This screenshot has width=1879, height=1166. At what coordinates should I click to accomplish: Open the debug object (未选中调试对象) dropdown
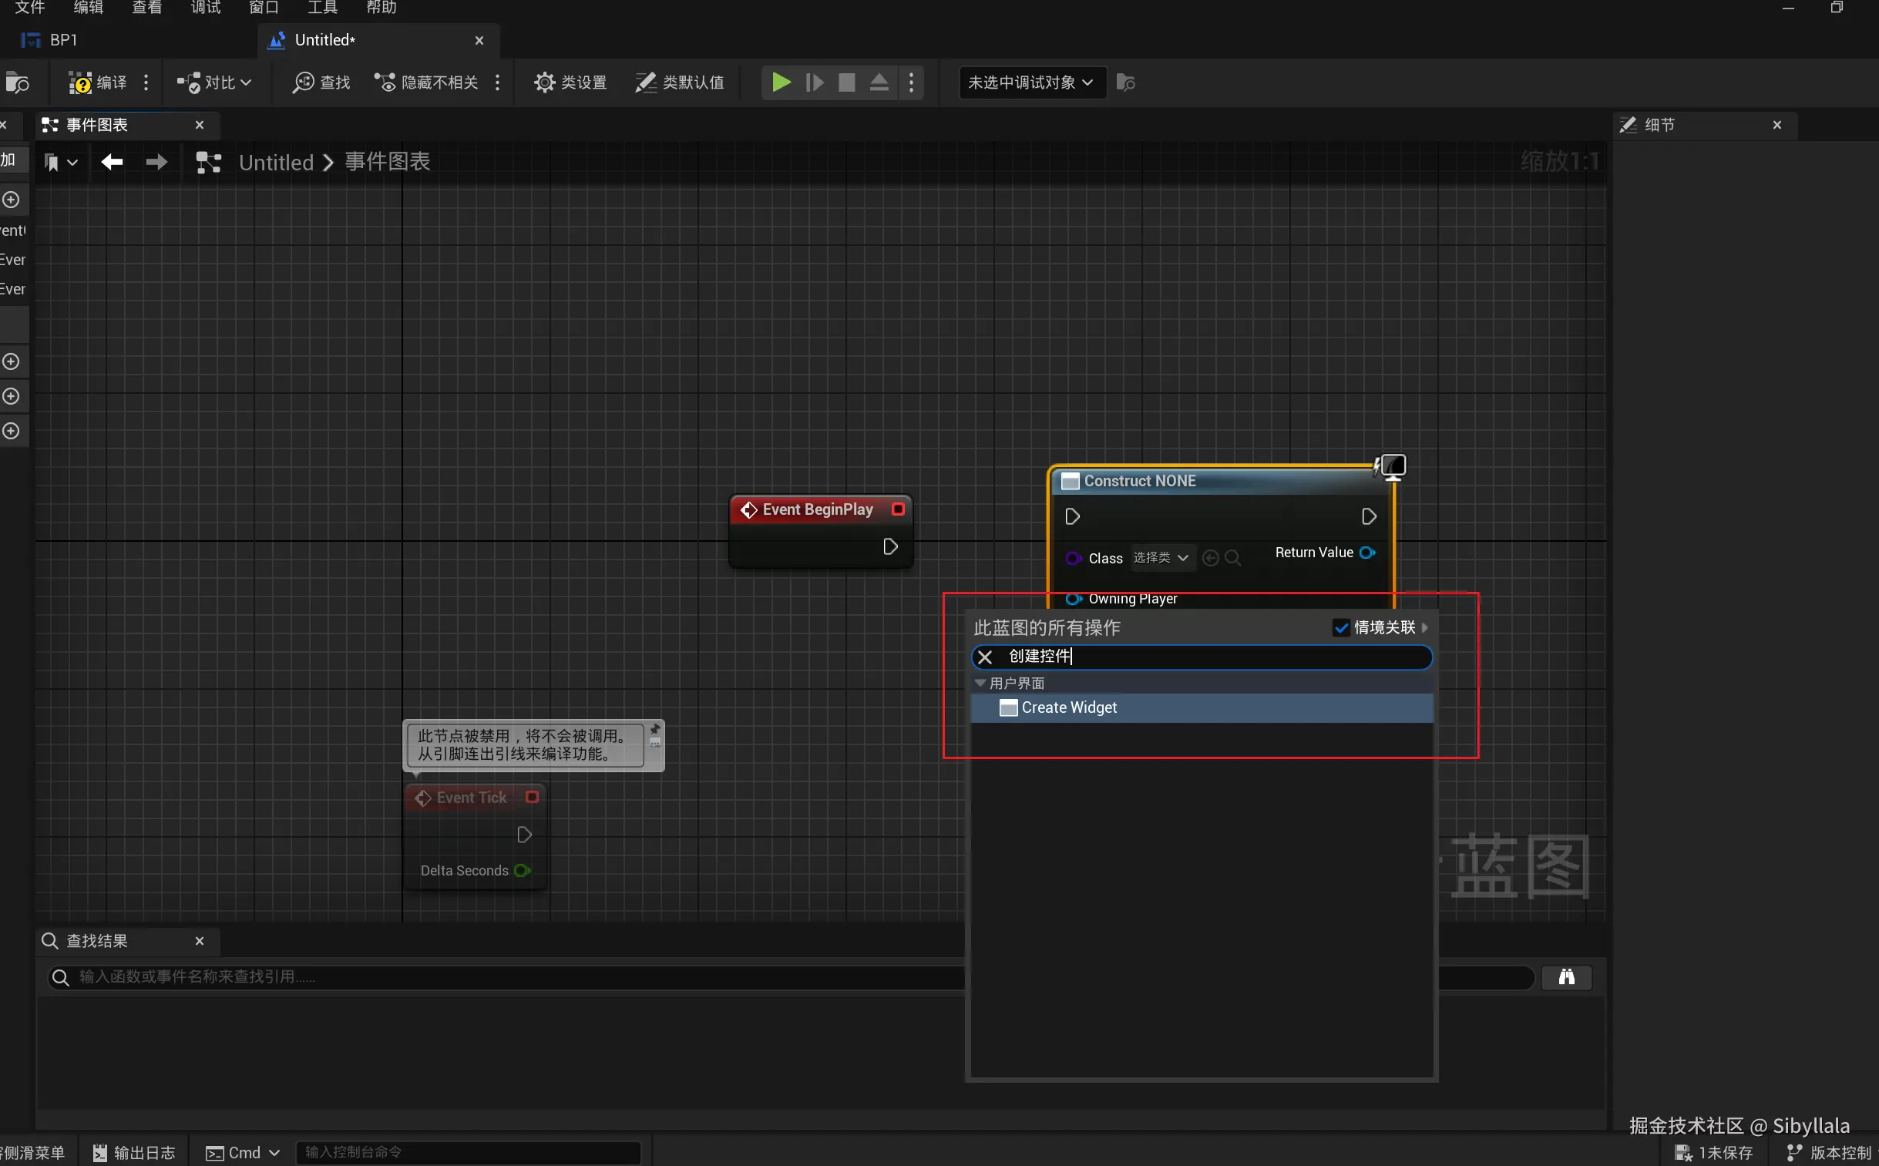coord(1030,82)
